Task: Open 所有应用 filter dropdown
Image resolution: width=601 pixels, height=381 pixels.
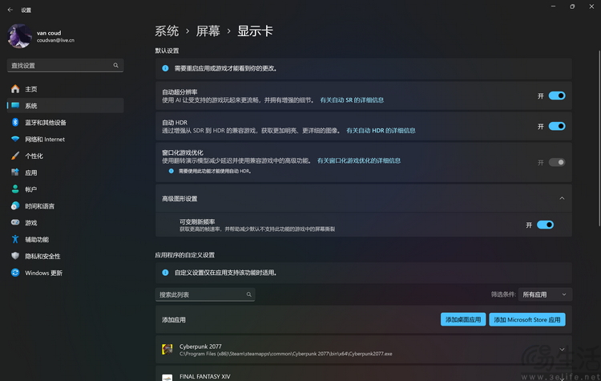Action: [545, 294]
